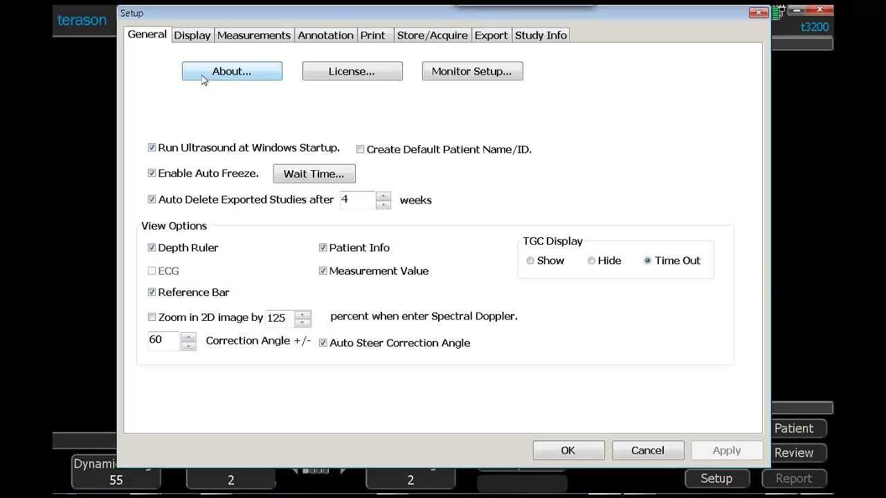Viewport: 886px width, 498px height.
Task: Increase the Correction Angle value
Action: pyautogui.click(x=188, y=337)
